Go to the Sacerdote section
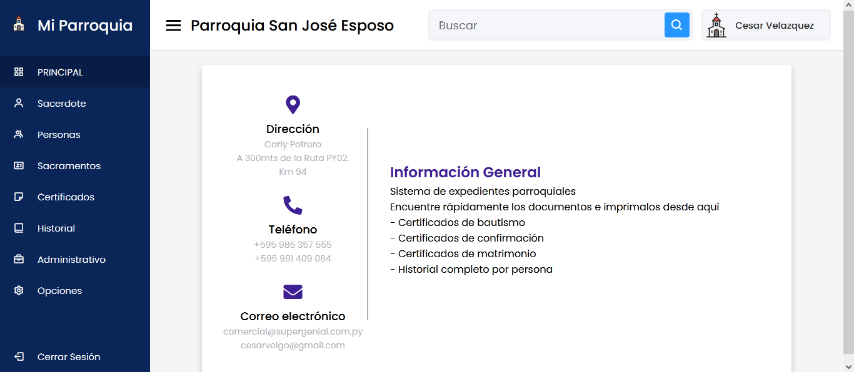This screenshot has height=372, width=854. 61,104
